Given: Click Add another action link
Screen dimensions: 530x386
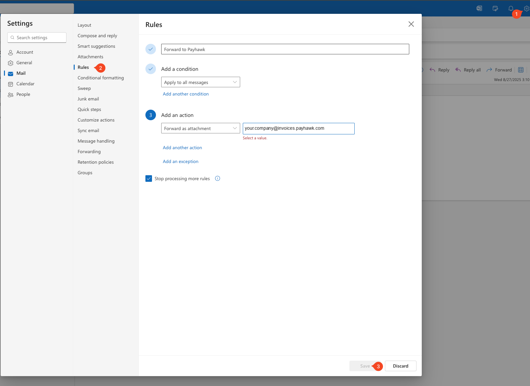Looking at the screenshot, I should (183, 148).
